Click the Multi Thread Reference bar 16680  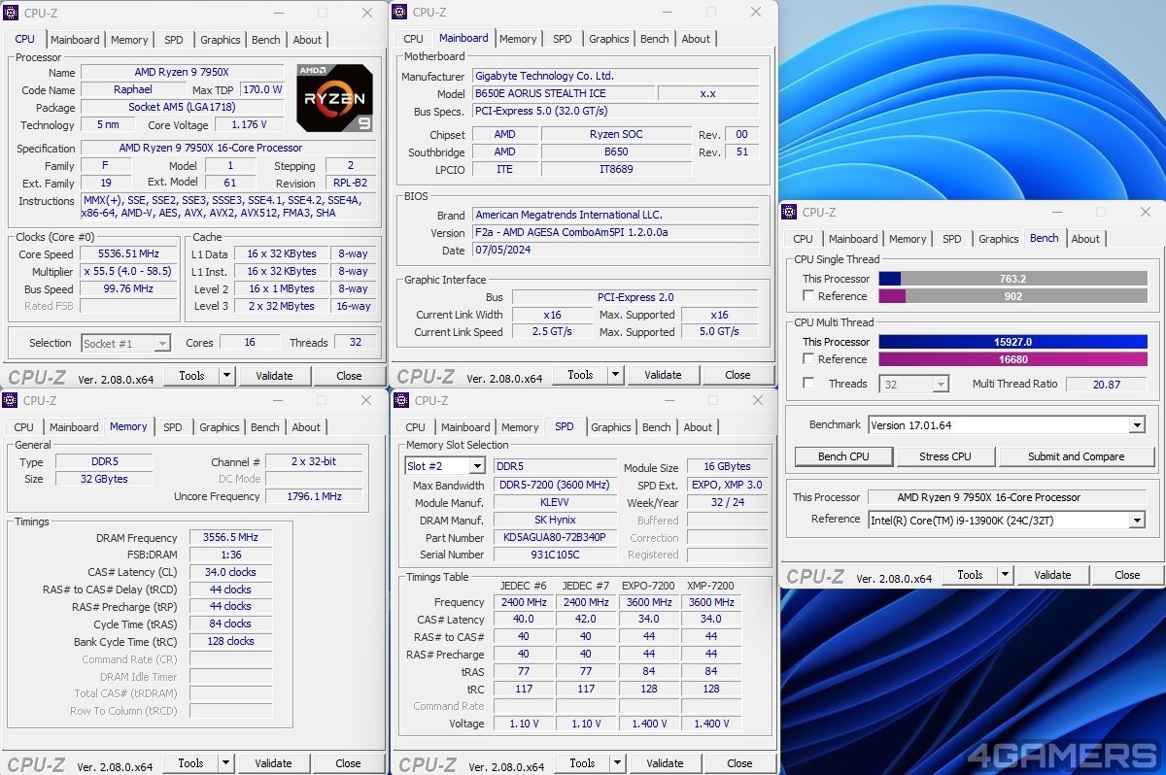(x=1012, y=359)
